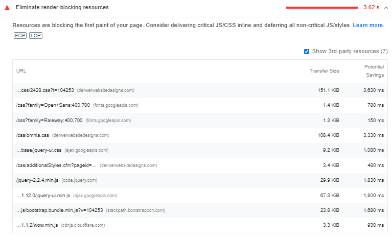
Task: Click the 29.9 KiB transfer size
Action: pyautogui.click(x=330, y=180)
